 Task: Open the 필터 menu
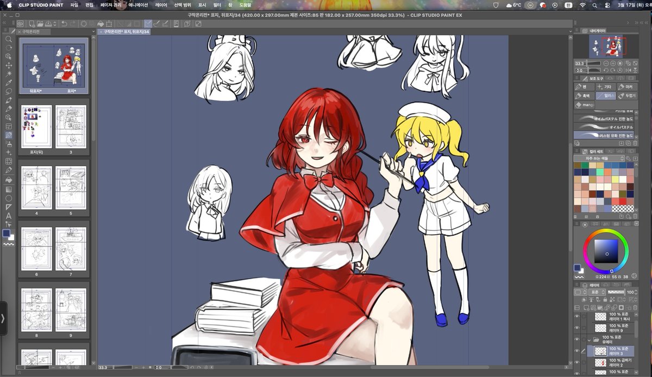click(x=217, y=5)
